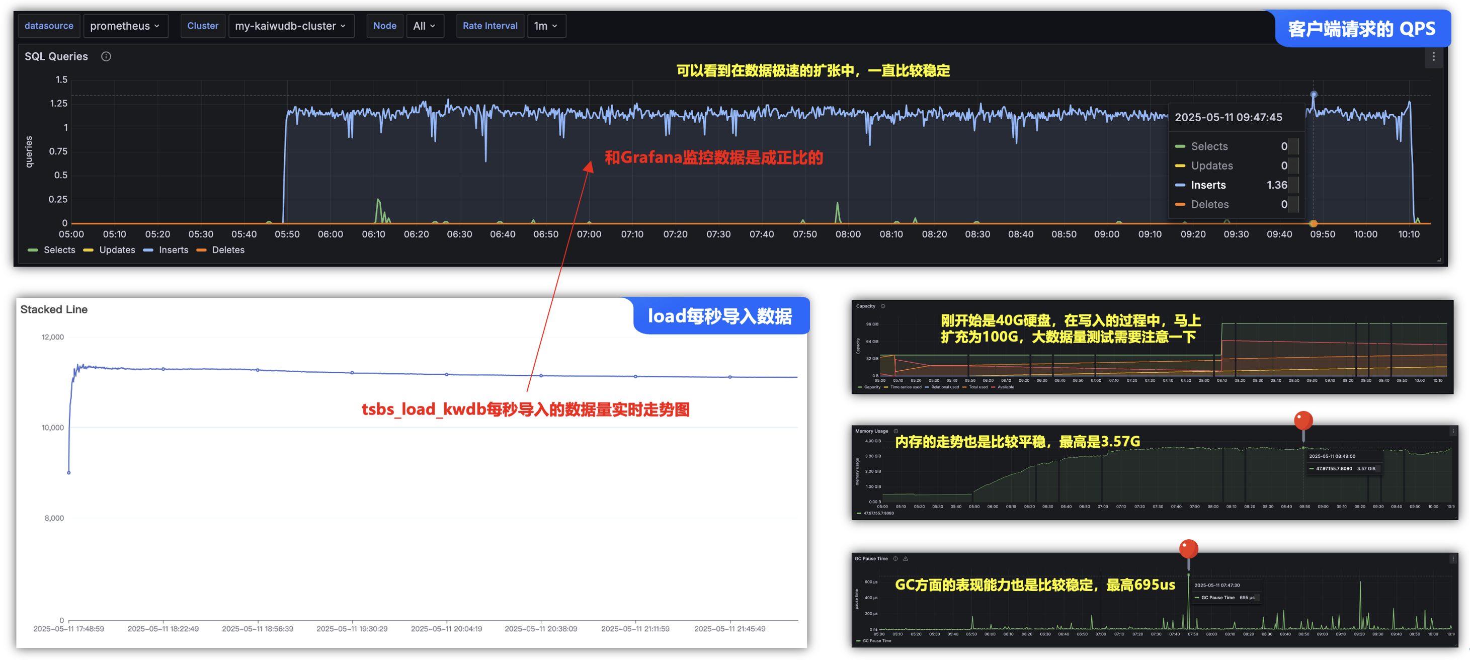Expand the my-kaiwudb-cluster Cluster dropdown
Screen dimensions: 1470x662
click(290, 26)
